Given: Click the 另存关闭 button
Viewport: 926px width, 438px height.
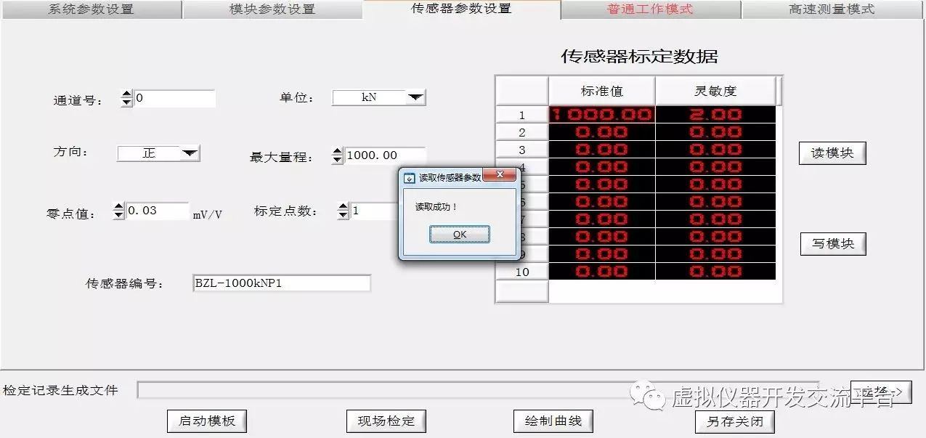Looking at the screenshot, I should 735,421.
